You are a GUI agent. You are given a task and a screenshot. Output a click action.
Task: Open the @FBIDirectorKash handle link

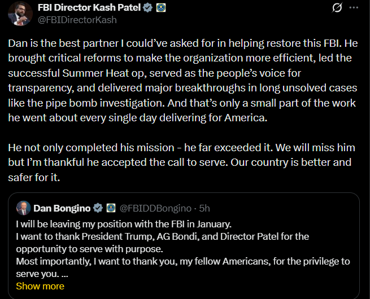point(77,20)
